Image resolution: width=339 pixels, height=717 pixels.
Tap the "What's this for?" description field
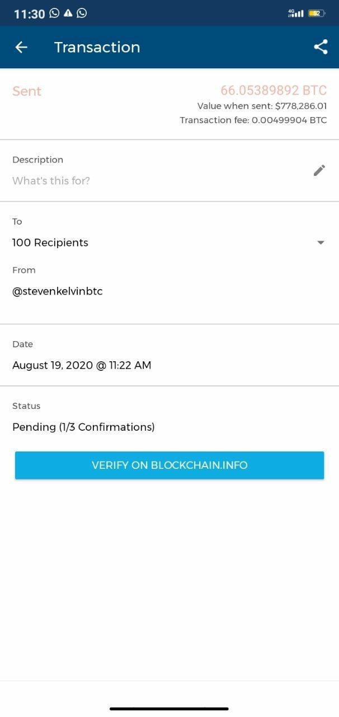(x=51, y=181)
